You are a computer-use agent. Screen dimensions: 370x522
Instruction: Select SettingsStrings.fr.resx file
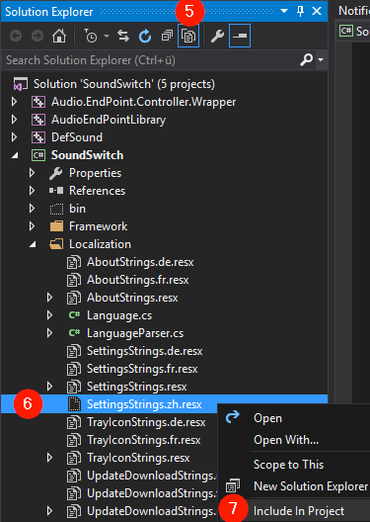142,369
